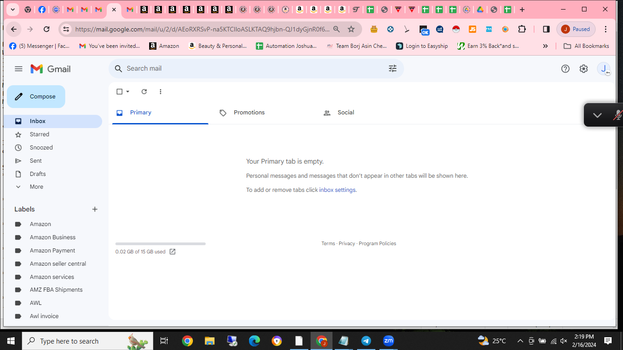This screenshot has width=623, height=350.
Task: Switch to the Primary tab
Action: pyautogui.click(x=160, y=113)
